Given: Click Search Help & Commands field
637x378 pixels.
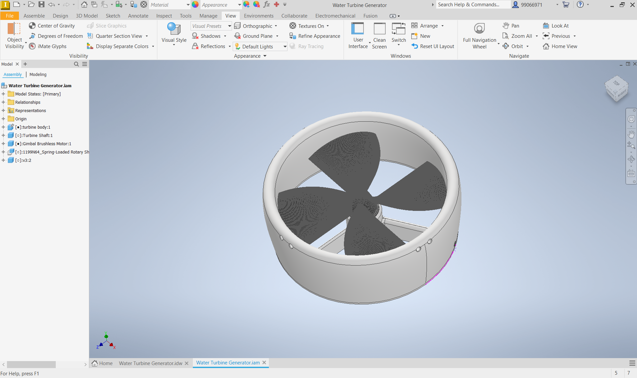Looking at the screenshot, I should click(473, 5).
